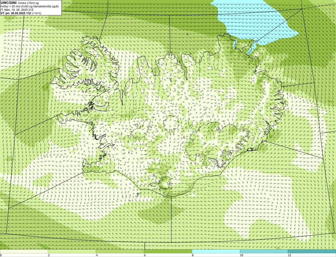
Task: Click the valid time "VT: þri. 20.05.2025 11Z (+14 h)"
Action: 21,13
